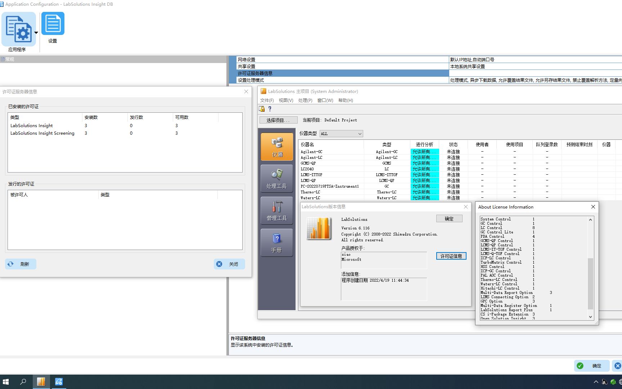Select LabSolutions Insight Screening license row
This screenshot has height=389, width=622.
click(x=125, y=133)
